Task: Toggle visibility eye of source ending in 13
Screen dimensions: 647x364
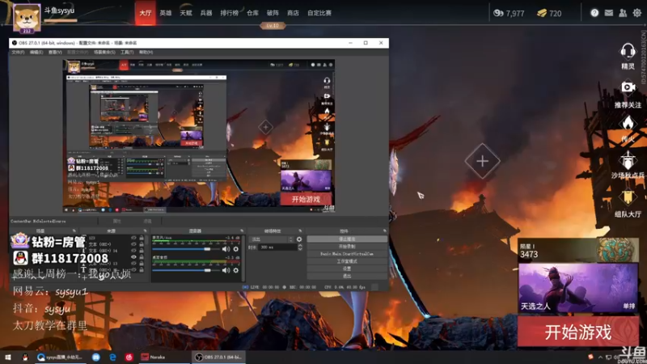Action: point(133,263)
